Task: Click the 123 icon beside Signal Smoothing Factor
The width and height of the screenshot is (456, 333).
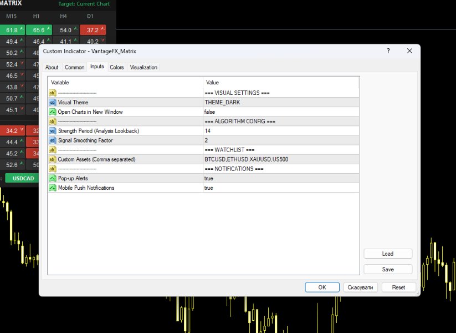Action: (52, 140)
